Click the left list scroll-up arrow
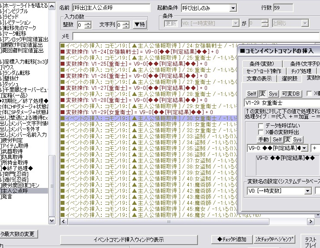 (52, 6)
